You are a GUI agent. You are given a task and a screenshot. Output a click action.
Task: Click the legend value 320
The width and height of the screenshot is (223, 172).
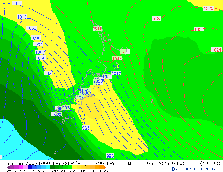[x=107, y=171]
